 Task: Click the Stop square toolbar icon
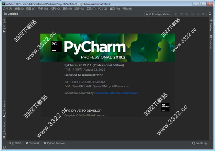203,14
